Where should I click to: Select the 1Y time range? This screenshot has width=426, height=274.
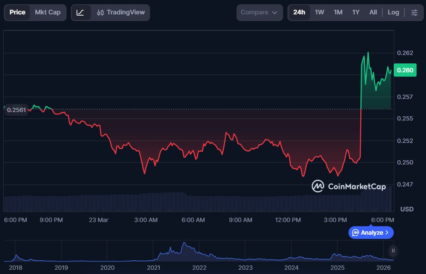coord(356,13)
